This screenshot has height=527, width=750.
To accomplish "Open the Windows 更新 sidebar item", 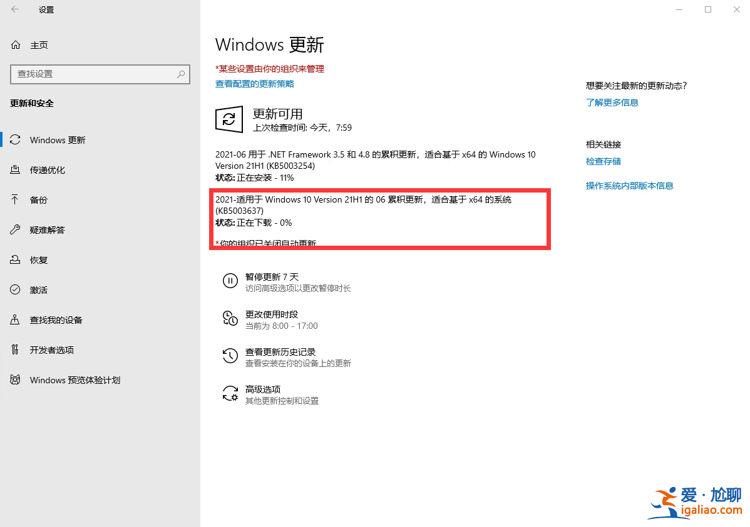I will (56, 139).
